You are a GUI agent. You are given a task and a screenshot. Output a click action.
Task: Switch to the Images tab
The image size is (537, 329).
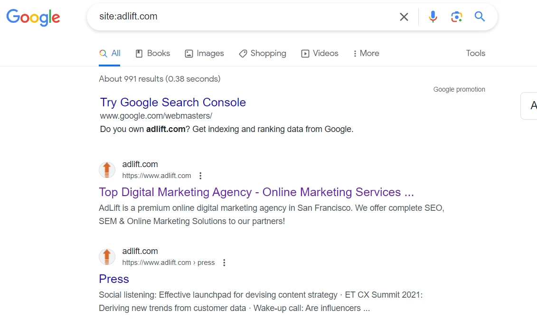[204, 53]
